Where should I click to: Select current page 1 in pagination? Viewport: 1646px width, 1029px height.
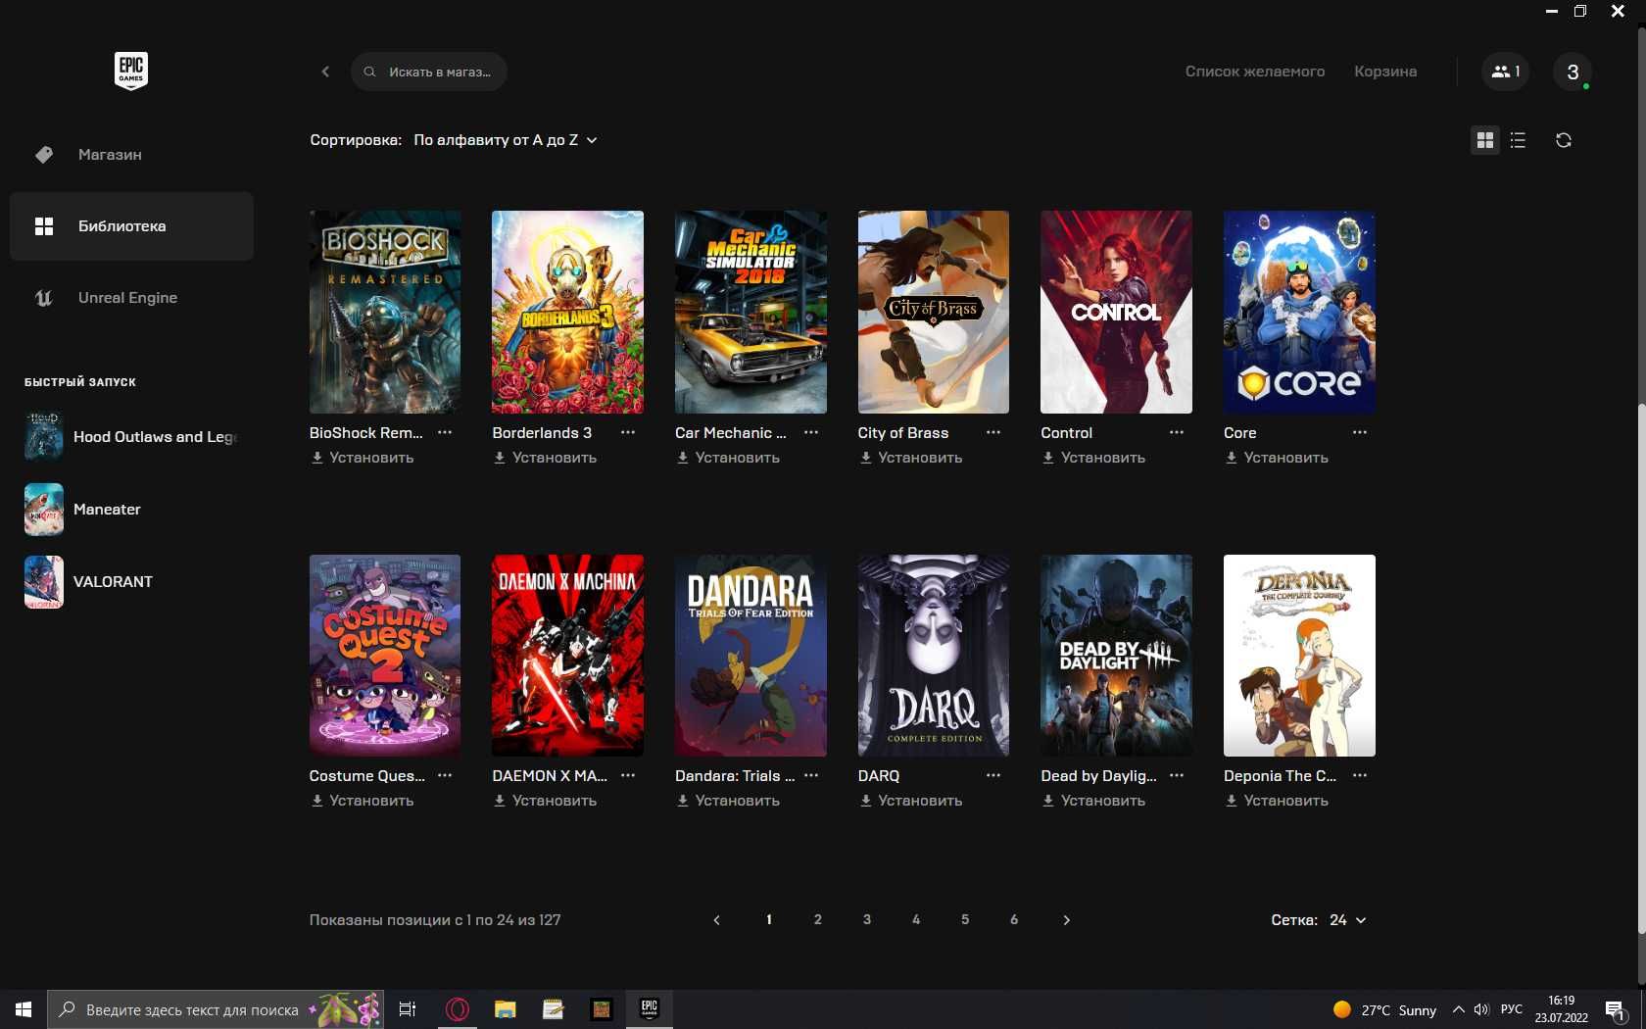click(x=769, y=920)
